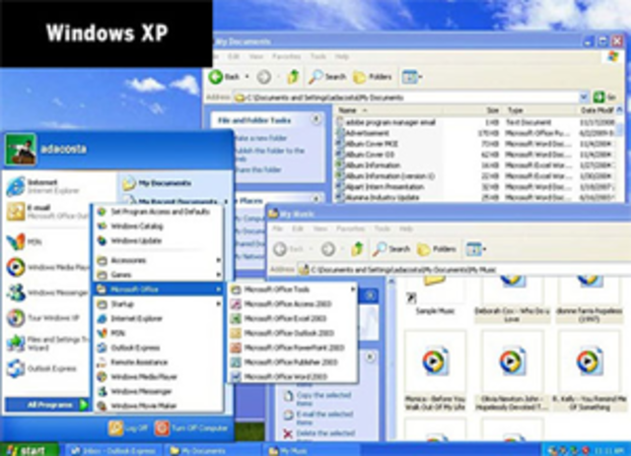Click Back button in My Documents window
Image resolution: width=631 pixels, height=456 pixels.
[225, 77]
